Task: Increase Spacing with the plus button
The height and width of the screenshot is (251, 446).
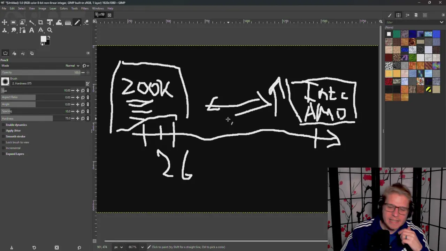Action: [x=77, y=112]
